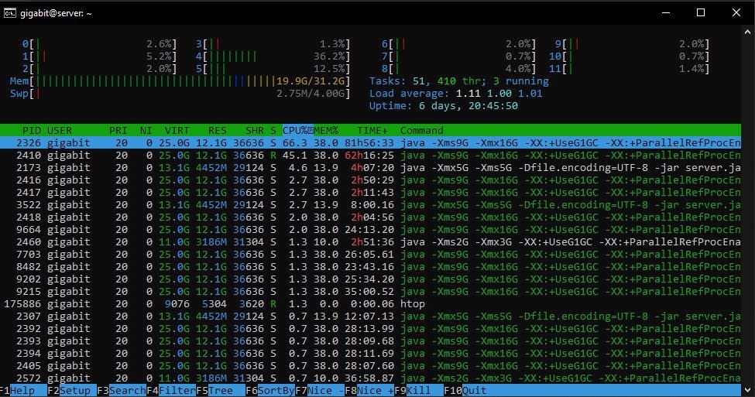Screen dimensions: 755x397
Task: Sort by the USER column header
Action: 60,131
